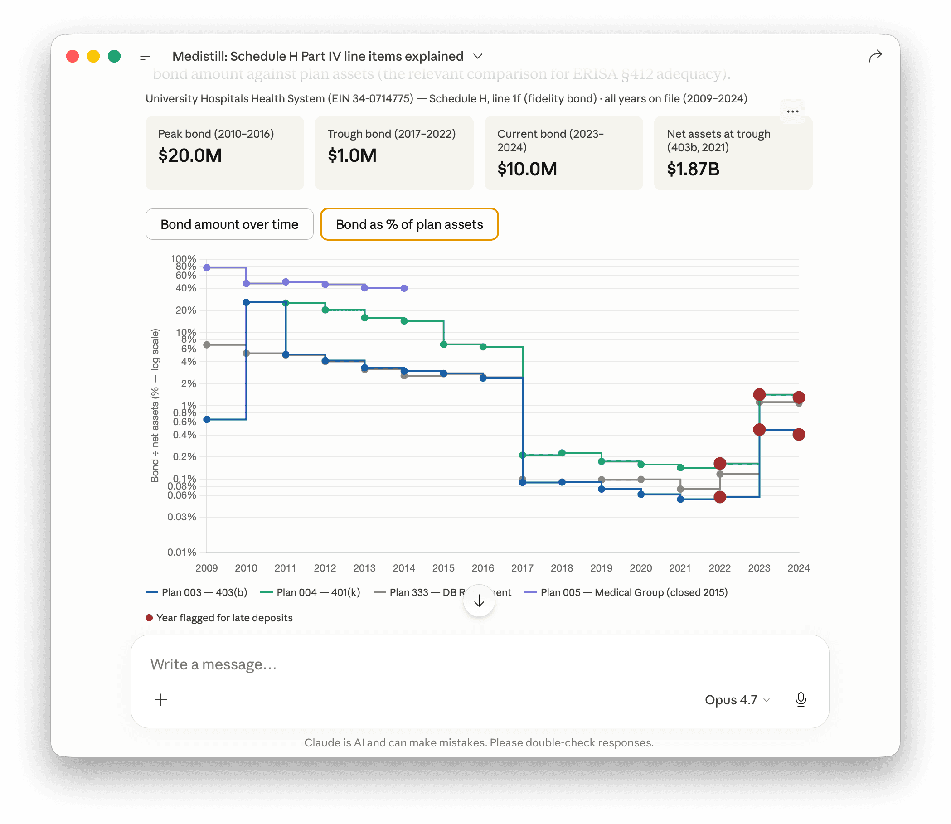Click the plus attachment icon
The width and height of the screenshot is (951, 824).
click(161, 700)
